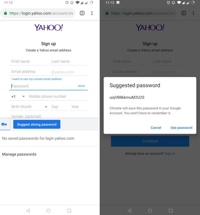Open Chrome's three-dot menu on left screen
The width and height of the screenshot is (200, 215).
pyautogui.click(x=92, y=13)
